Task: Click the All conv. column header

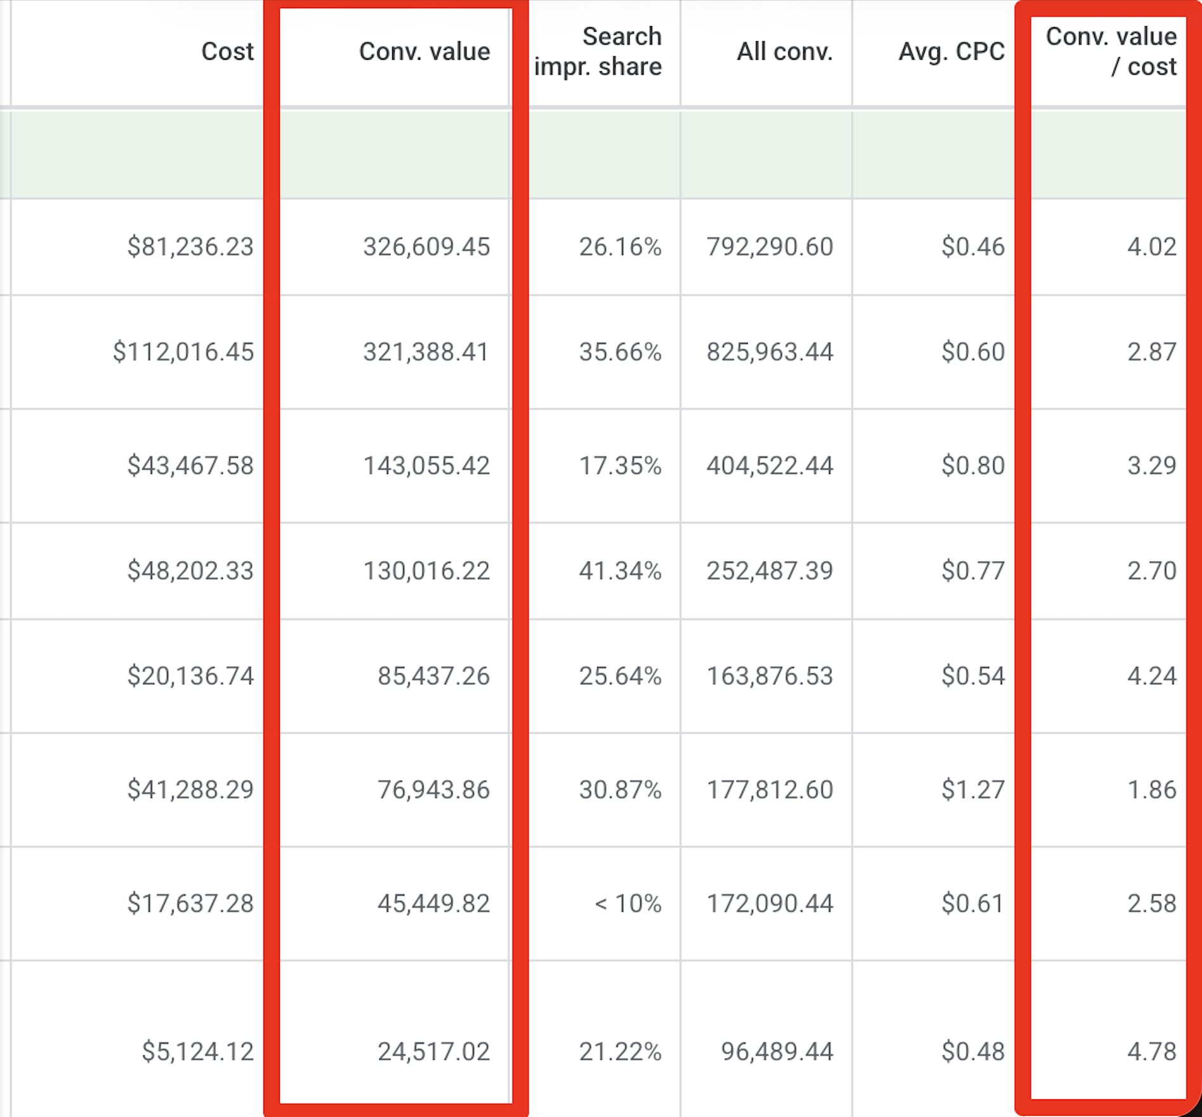Action: click(x=784, y=51)
